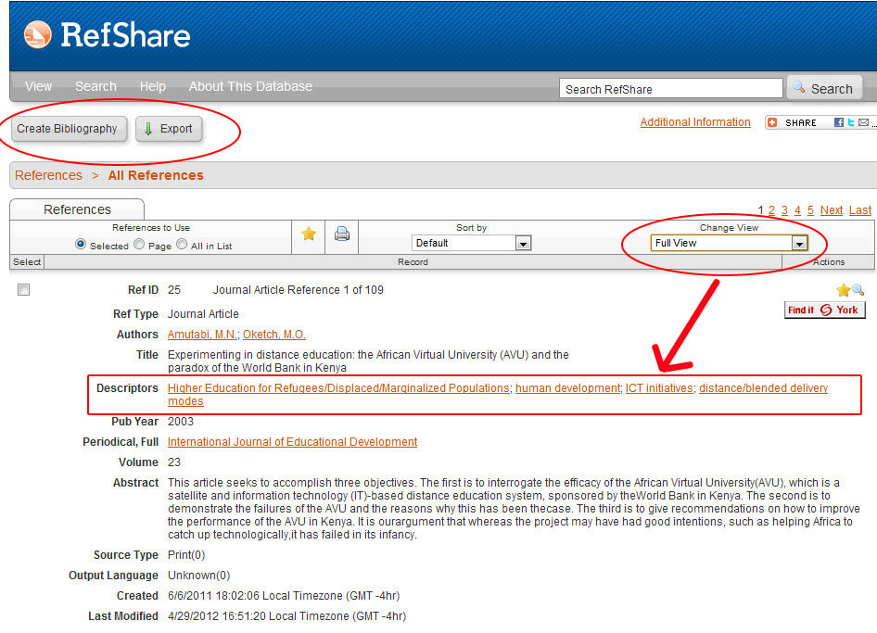Select the References tab
Screen dimensions: 877x633
(x=77, y=209)
